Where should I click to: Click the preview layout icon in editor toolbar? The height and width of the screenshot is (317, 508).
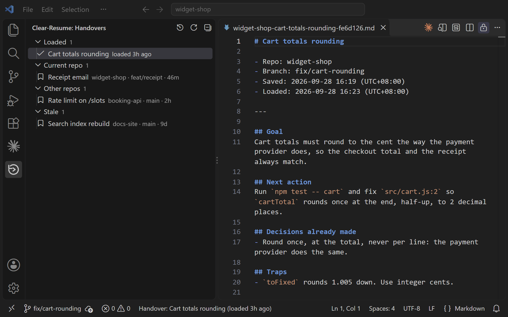[456, 27]
